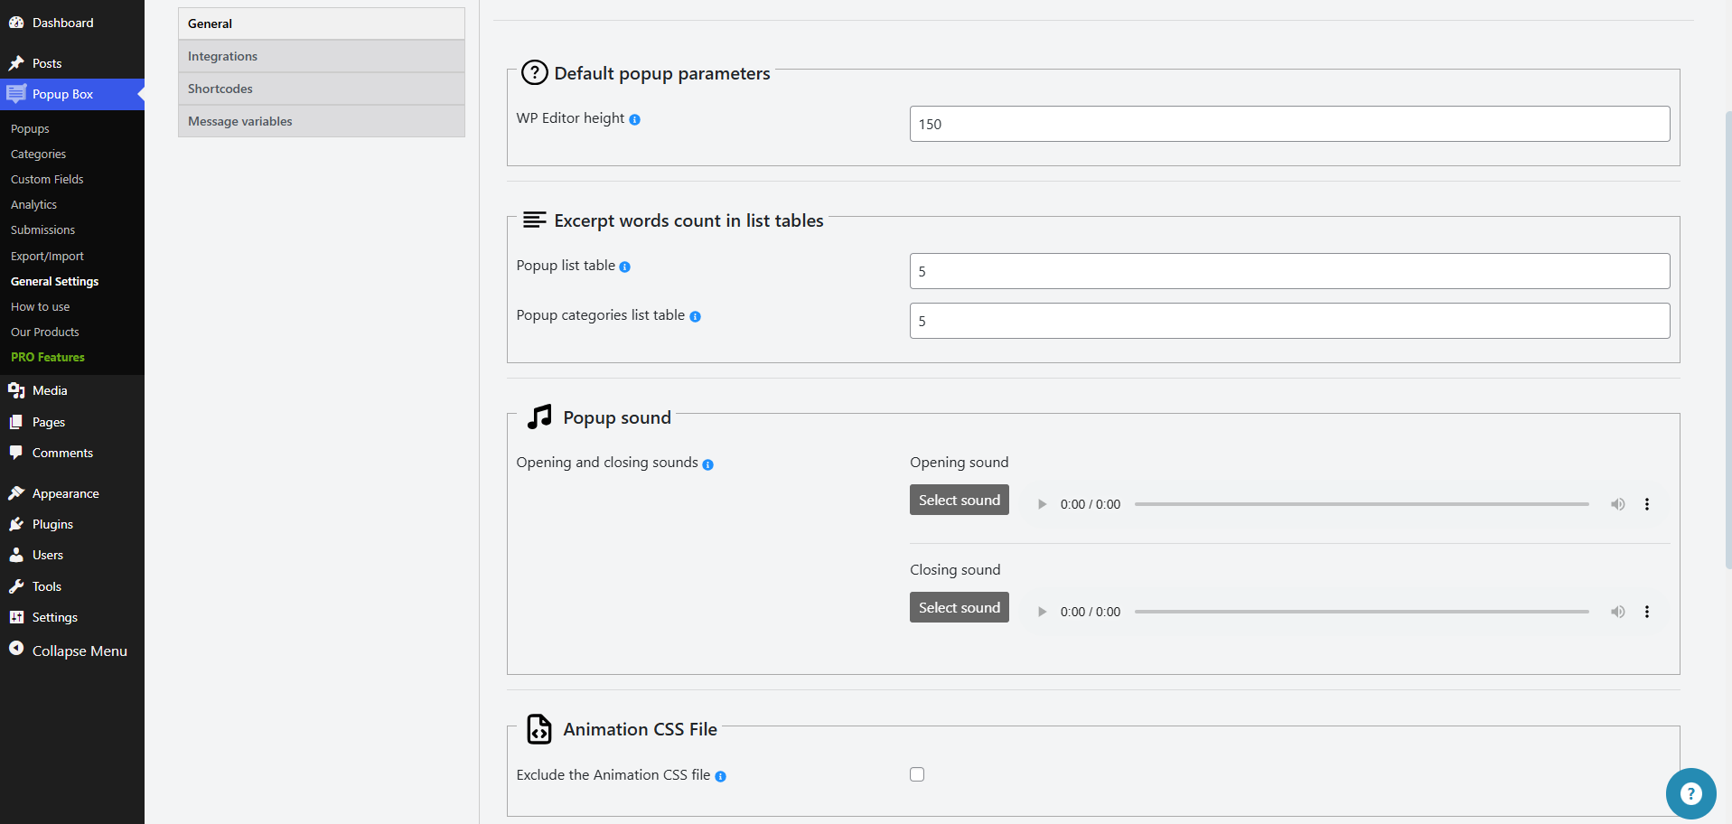1732x824 pixels.
Task: Click info icon next to Popup list table
Action: point(625,267)
